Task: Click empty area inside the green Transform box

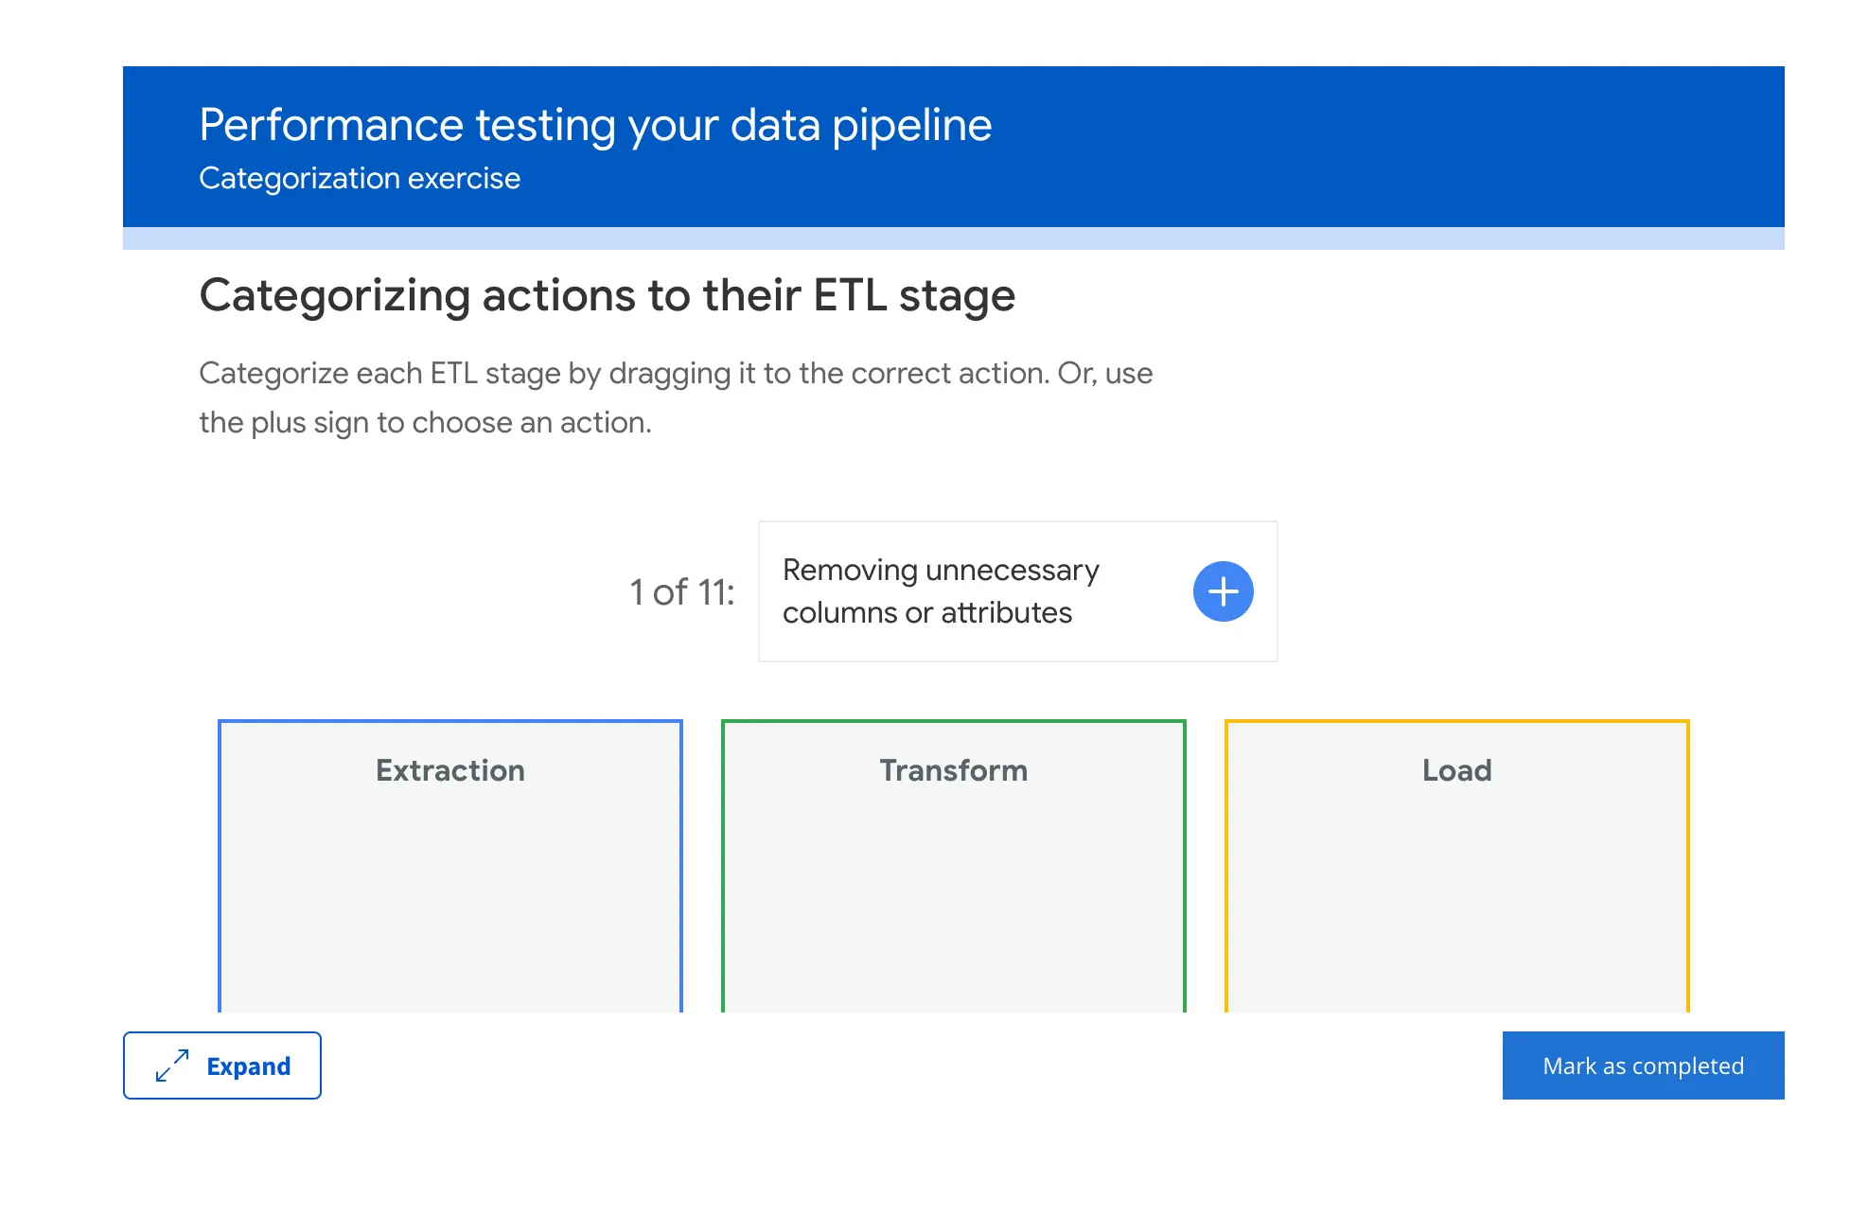Action: [953, 908]
